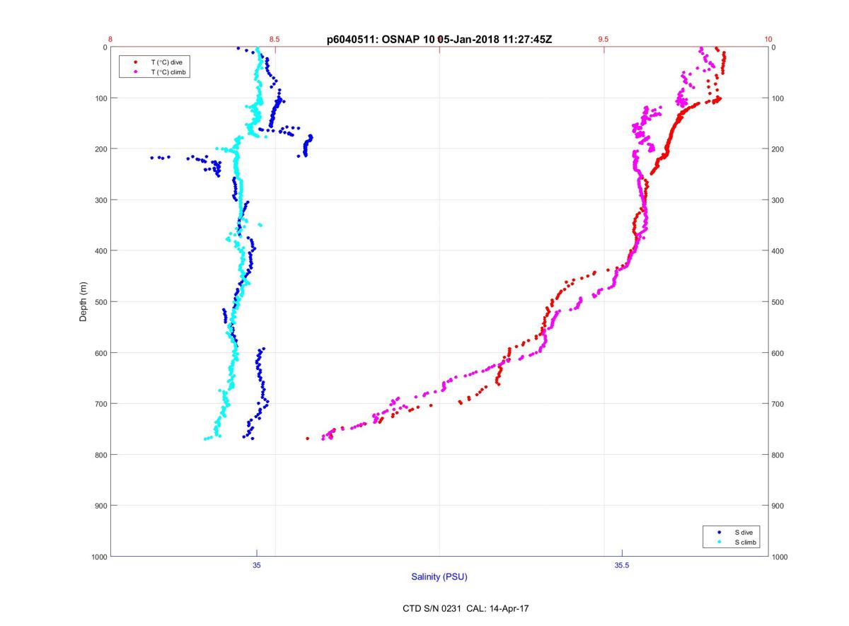
Task: Click the '1000' tick on the left depth axis
Action: coord(99,557)
